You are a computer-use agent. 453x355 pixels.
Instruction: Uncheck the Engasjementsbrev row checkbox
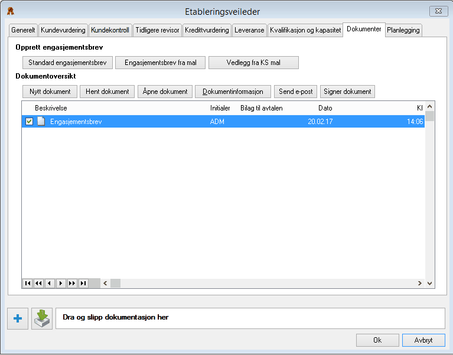click(29, 121)
